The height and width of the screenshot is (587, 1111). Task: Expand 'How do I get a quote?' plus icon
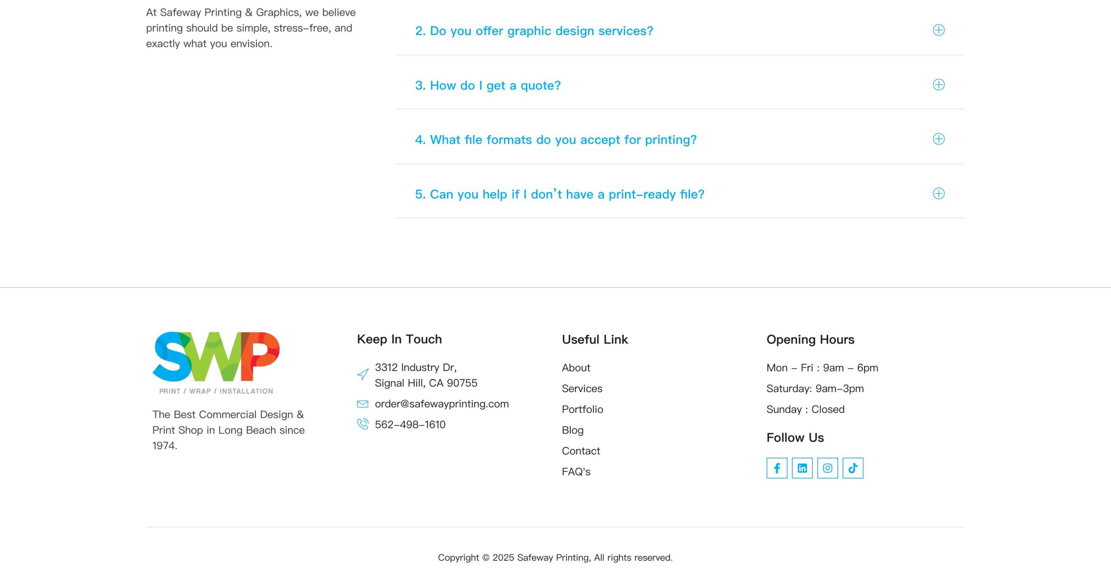pos(938,85)
